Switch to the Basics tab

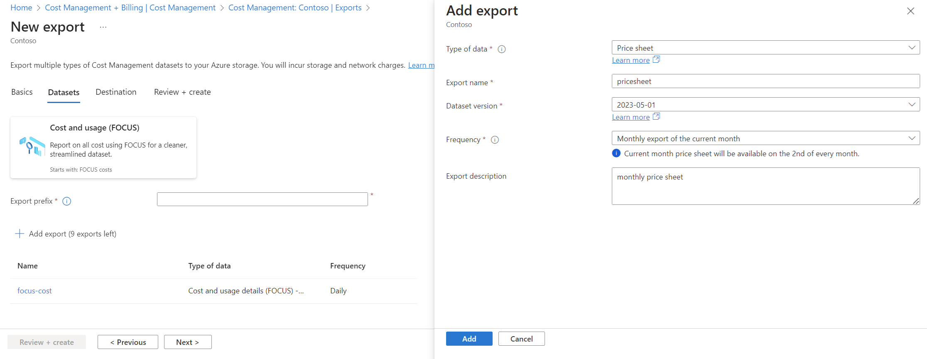coord(22,92)
